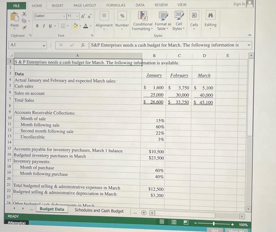Expand the Name Box A1 dropdown
276x232 pixels.
44,46
